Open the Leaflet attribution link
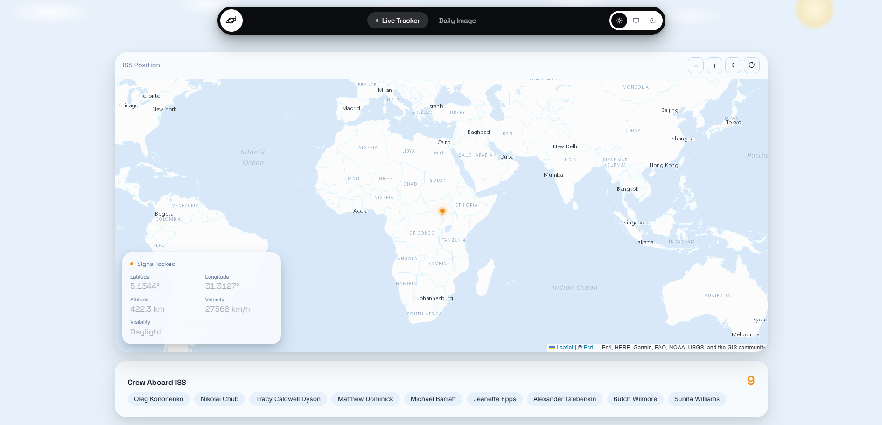The image size is (882, 425). point(561,348)
